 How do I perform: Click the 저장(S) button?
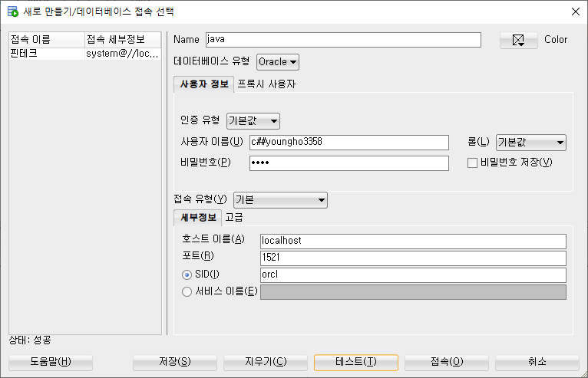175,362
